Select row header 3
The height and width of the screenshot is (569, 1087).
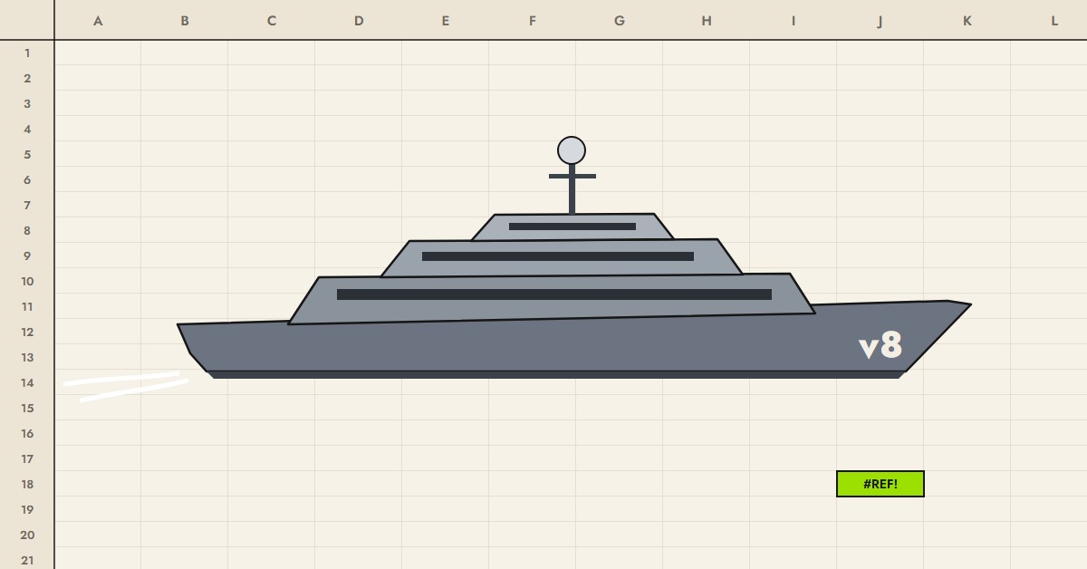[27, 103]
